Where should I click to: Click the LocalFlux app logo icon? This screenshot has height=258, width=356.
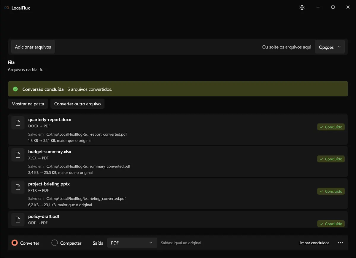pyautogui.click(x=7, y=8)
